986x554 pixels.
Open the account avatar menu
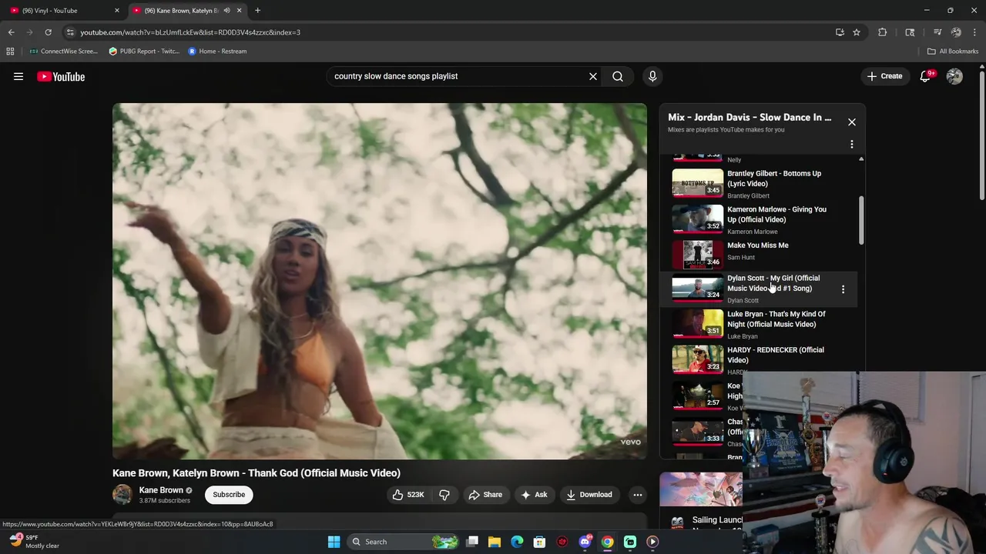click(954, 76)
